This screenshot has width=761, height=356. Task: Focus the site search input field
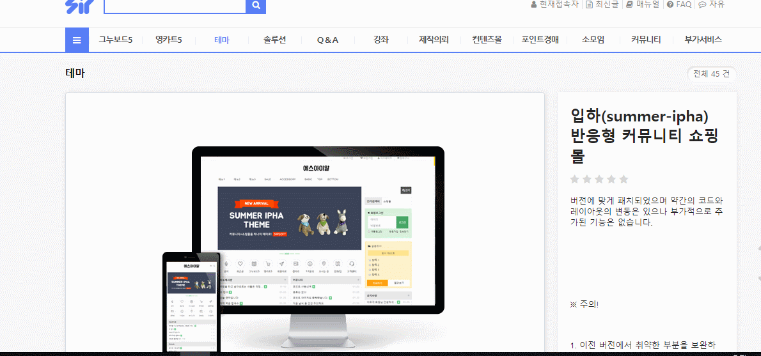point(175,6)
